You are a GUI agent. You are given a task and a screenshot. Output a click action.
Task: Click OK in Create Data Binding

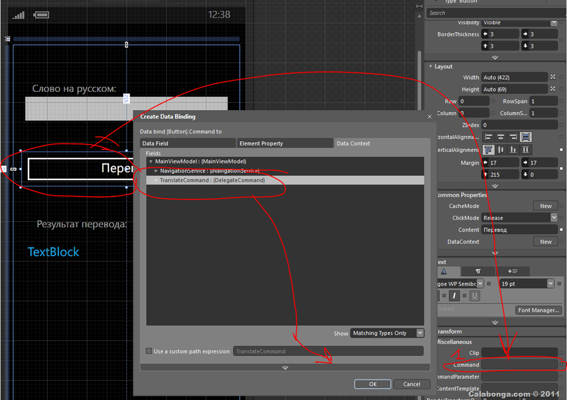[373, 384]
